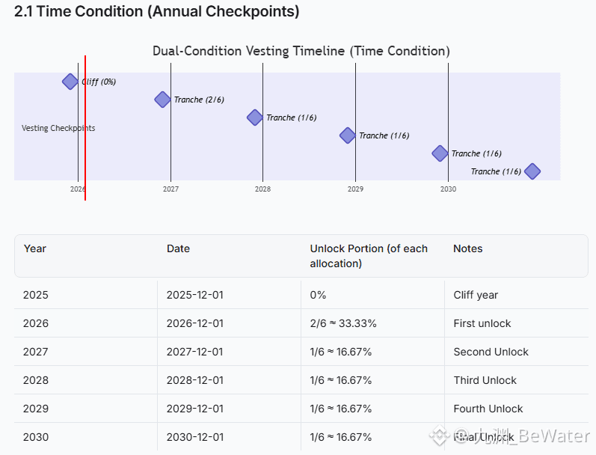Click the Cliff year notes cell
Image resolution: width=596 pixels, height=455 pixels.
(x=476, y=295)
